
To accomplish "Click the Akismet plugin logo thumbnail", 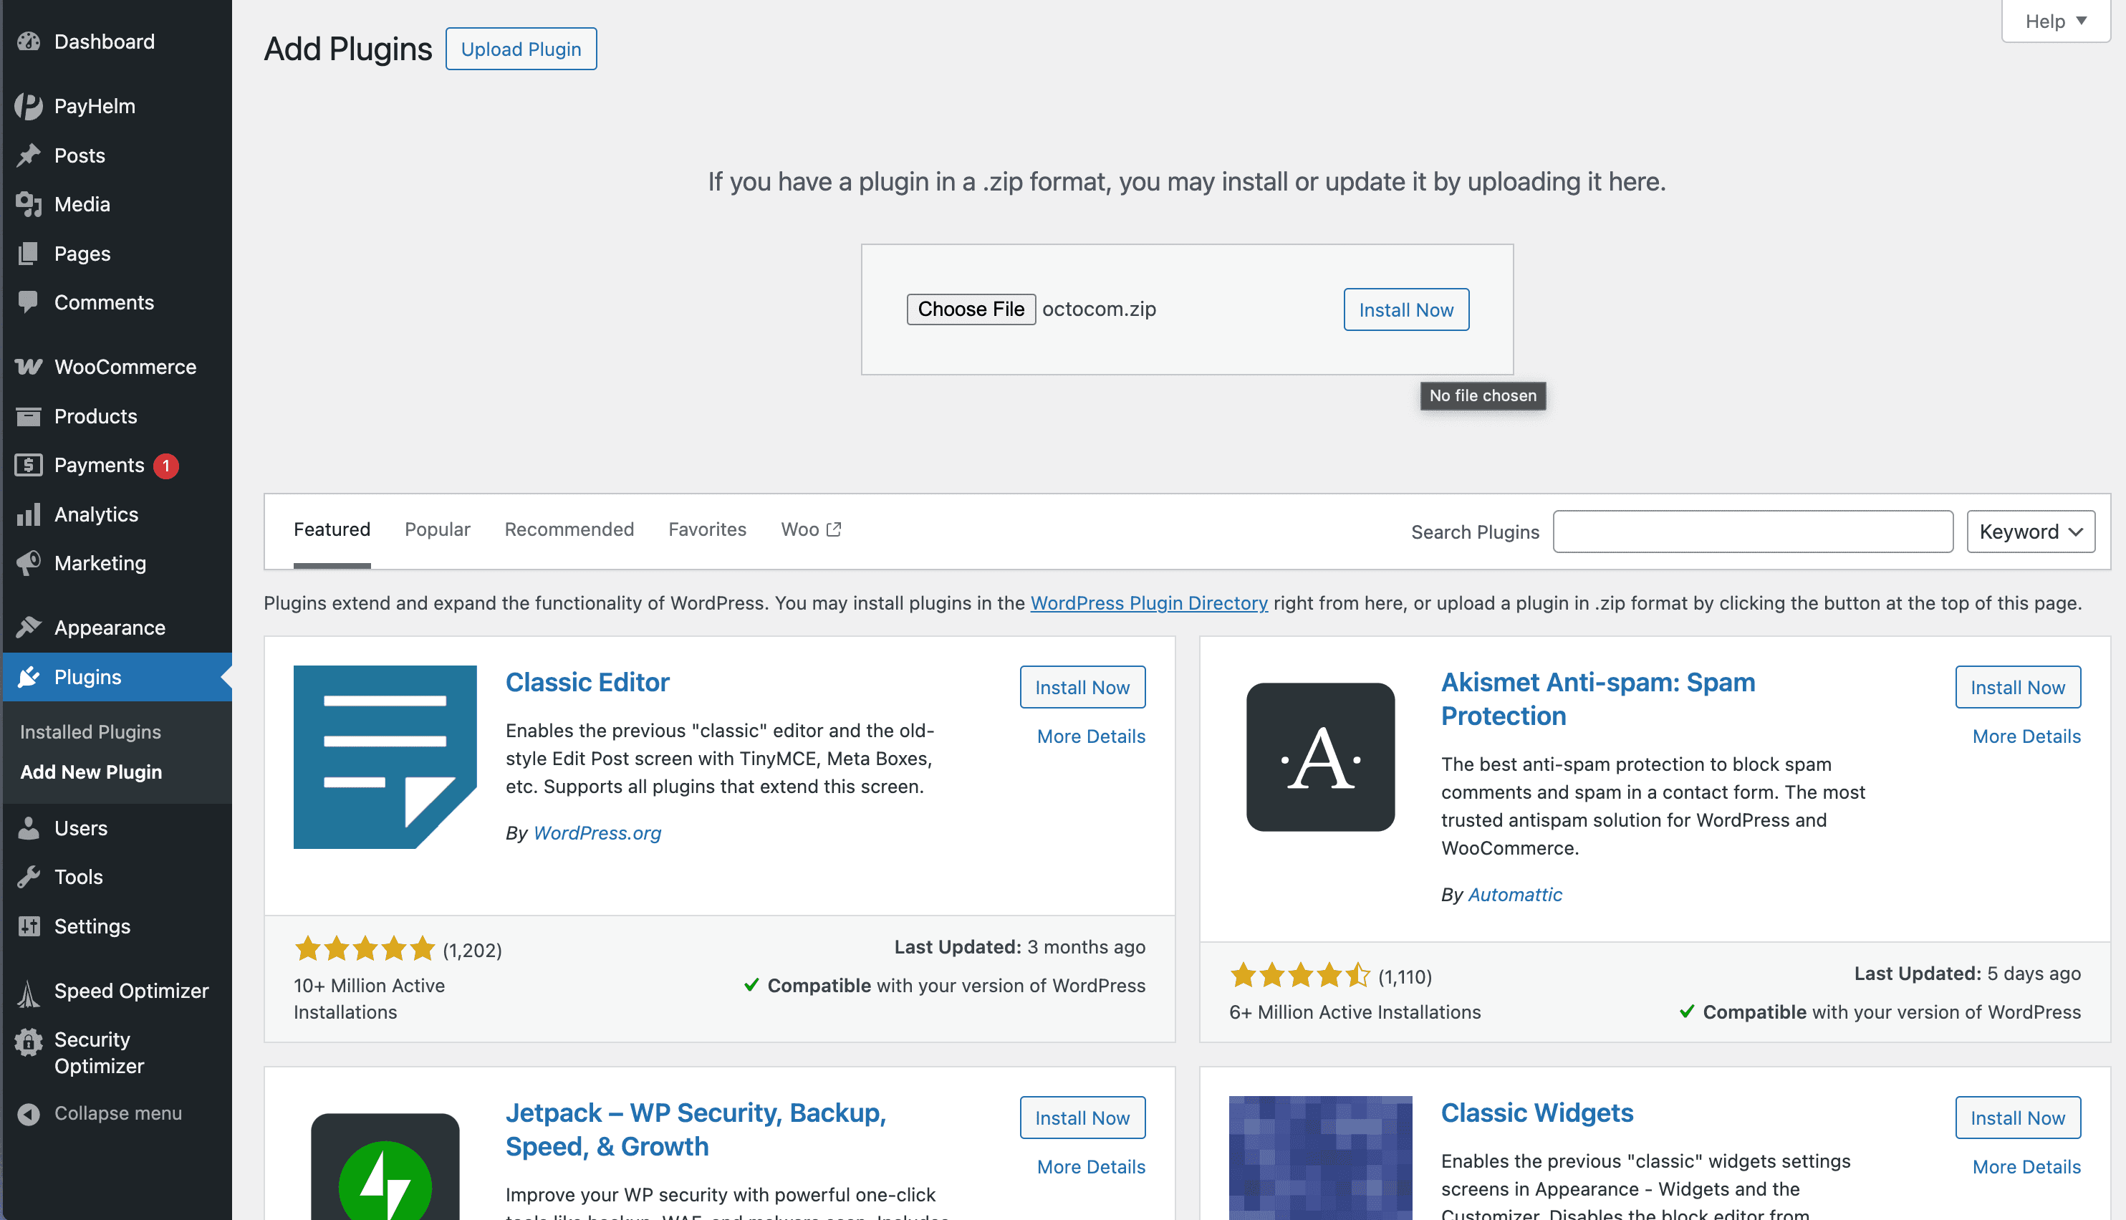I will pyautogui.click(x=1320, y=757).
